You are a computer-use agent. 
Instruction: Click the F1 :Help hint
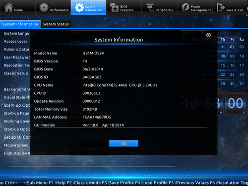57,183
